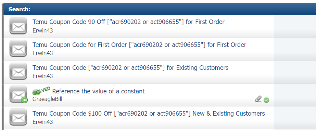Click the paperclip attachment icon
316x130 pixels.
pyautogui.click(x=258, y=99)
